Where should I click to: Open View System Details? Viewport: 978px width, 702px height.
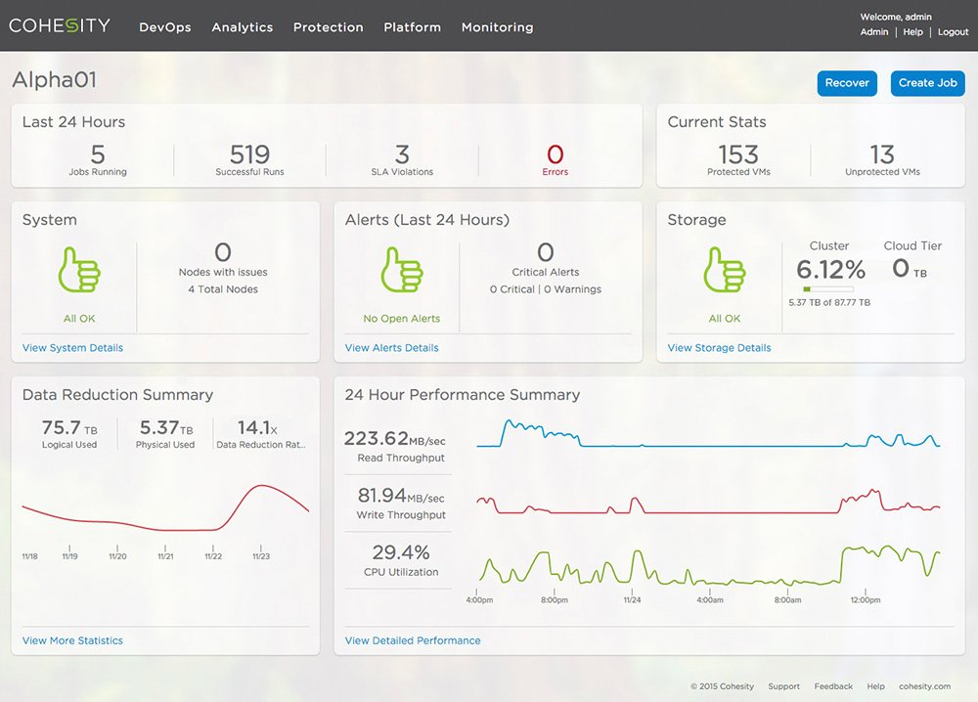(x=71, y=347)
